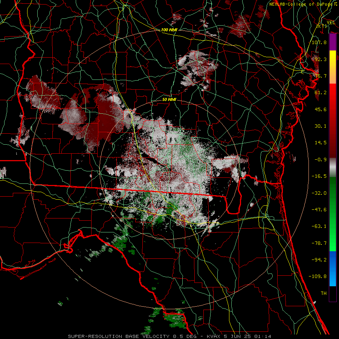Click the -78.7 velocity scale value

[x=319, y=243]
